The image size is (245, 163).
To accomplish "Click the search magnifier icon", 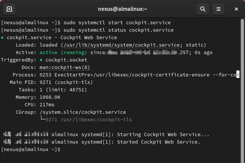I will click(202, 9).
